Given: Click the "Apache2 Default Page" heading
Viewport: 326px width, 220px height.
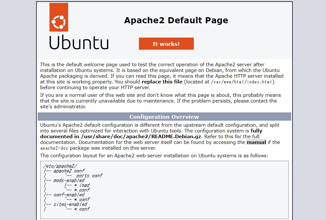Looking at the screenshot, I should click(176, 20).
